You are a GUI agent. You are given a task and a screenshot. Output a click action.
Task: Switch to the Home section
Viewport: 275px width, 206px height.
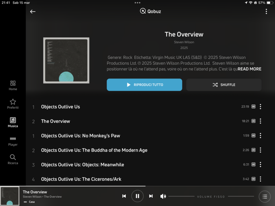(13, 85)
